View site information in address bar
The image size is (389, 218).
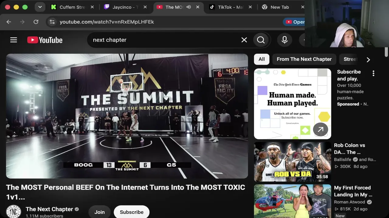(52, 22)
